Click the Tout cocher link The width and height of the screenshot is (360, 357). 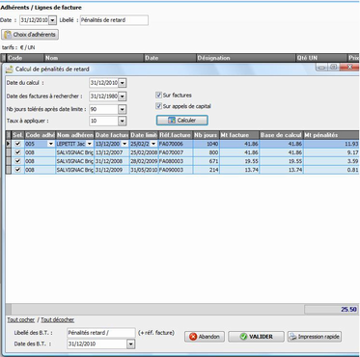click(21, 320)
